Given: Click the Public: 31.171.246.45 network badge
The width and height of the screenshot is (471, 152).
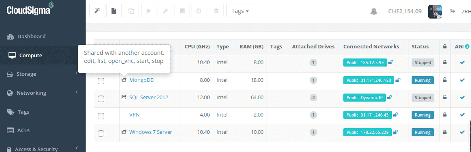Looking at the screenshot, I should point(367,115).
